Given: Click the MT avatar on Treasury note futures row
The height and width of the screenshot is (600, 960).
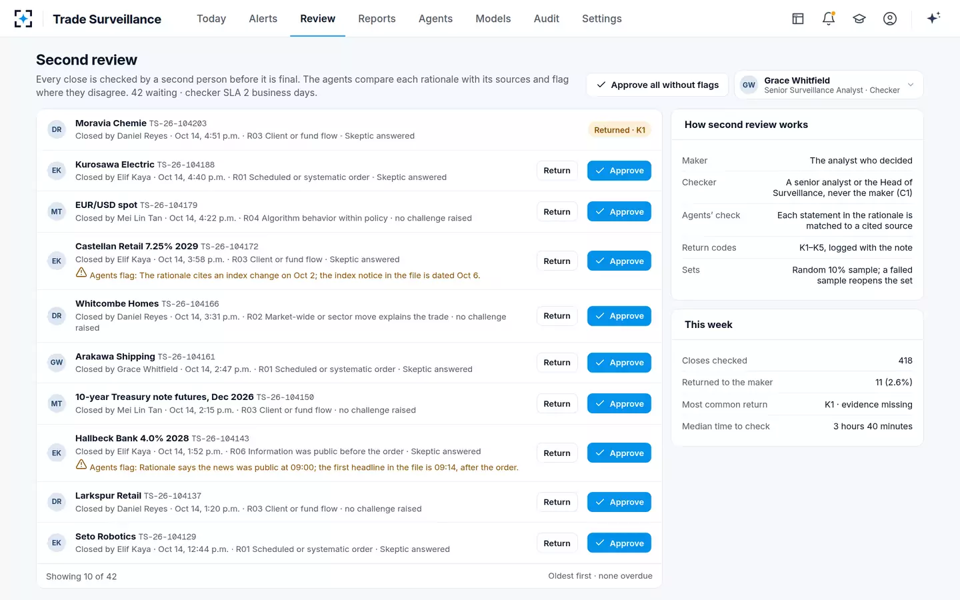Looking at the screenshot, I should (57, 404).
